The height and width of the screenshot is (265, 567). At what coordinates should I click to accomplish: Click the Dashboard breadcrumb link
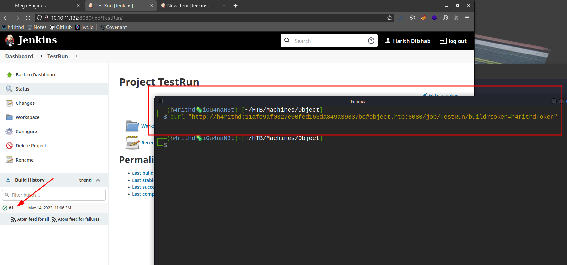[19, 56]
